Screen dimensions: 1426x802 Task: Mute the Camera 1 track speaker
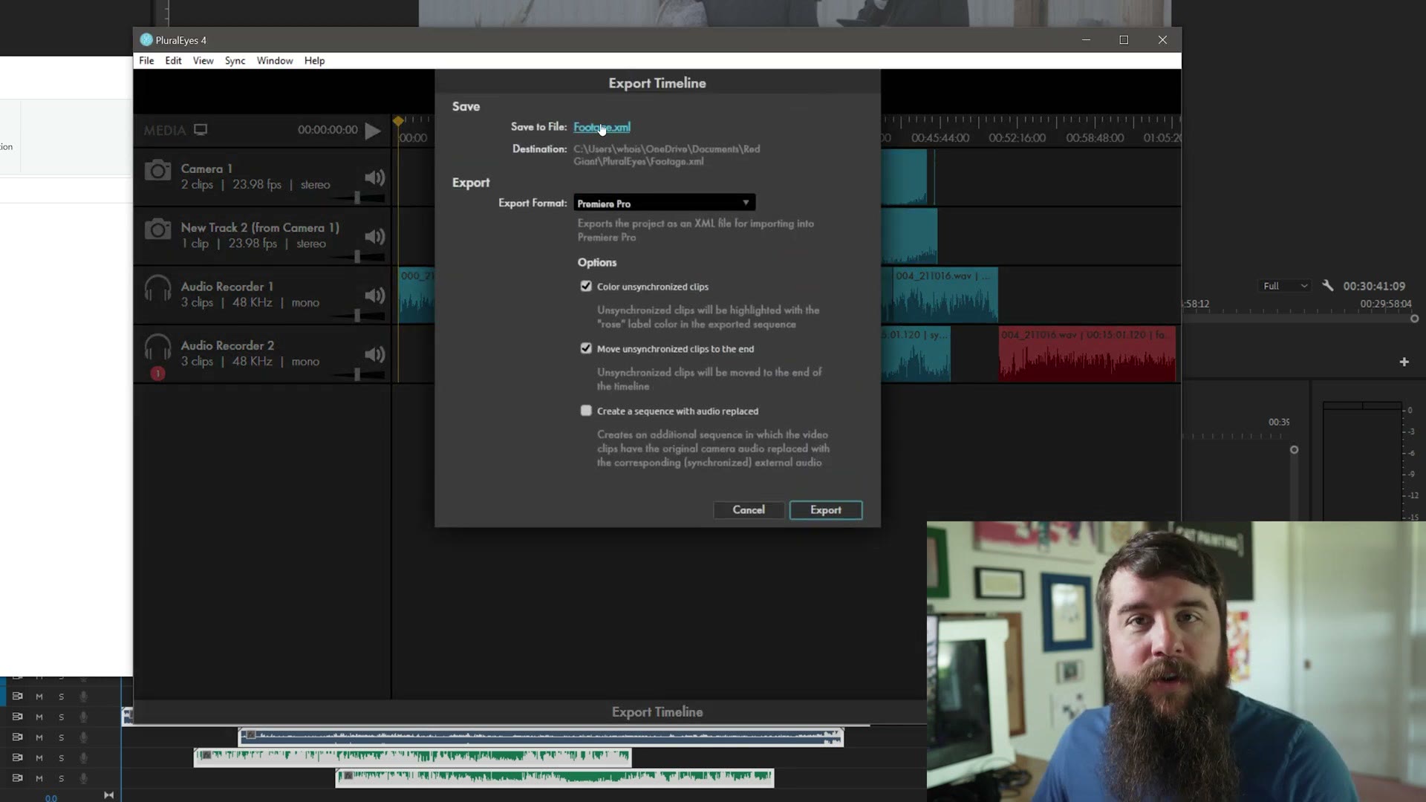[374, 177]
